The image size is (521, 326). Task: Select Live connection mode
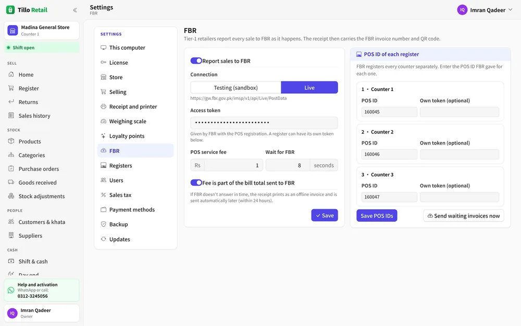coord(309,88)
